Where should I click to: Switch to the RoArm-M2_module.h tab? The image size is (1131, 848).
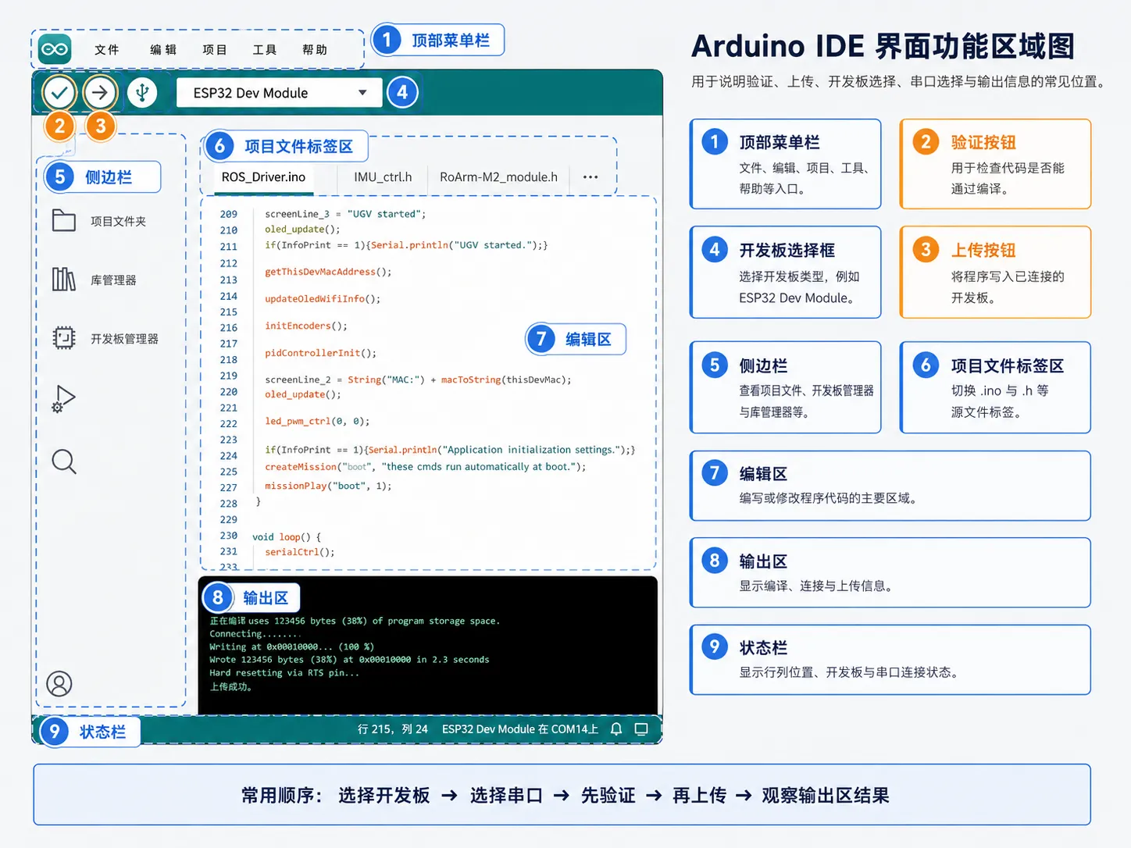498,177
